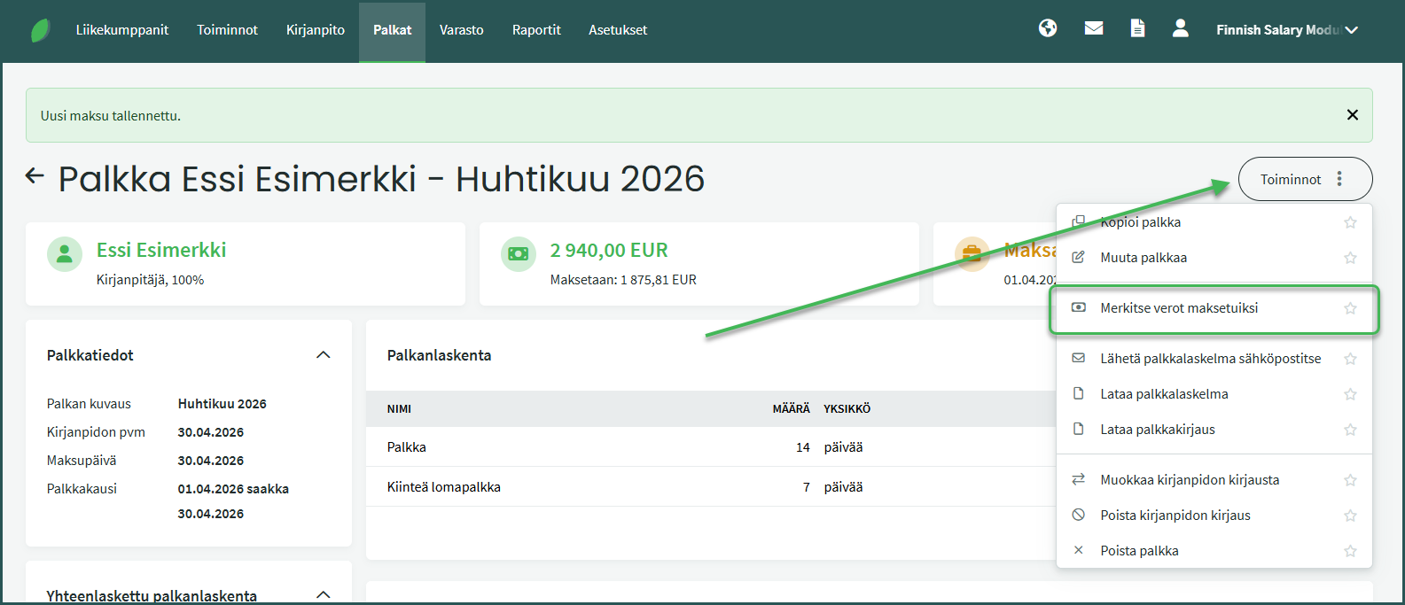The image size is (1405, 605).
Task: Star the 'Lataa palkkalaskelma' action
Action: [x=1350, y=394]
